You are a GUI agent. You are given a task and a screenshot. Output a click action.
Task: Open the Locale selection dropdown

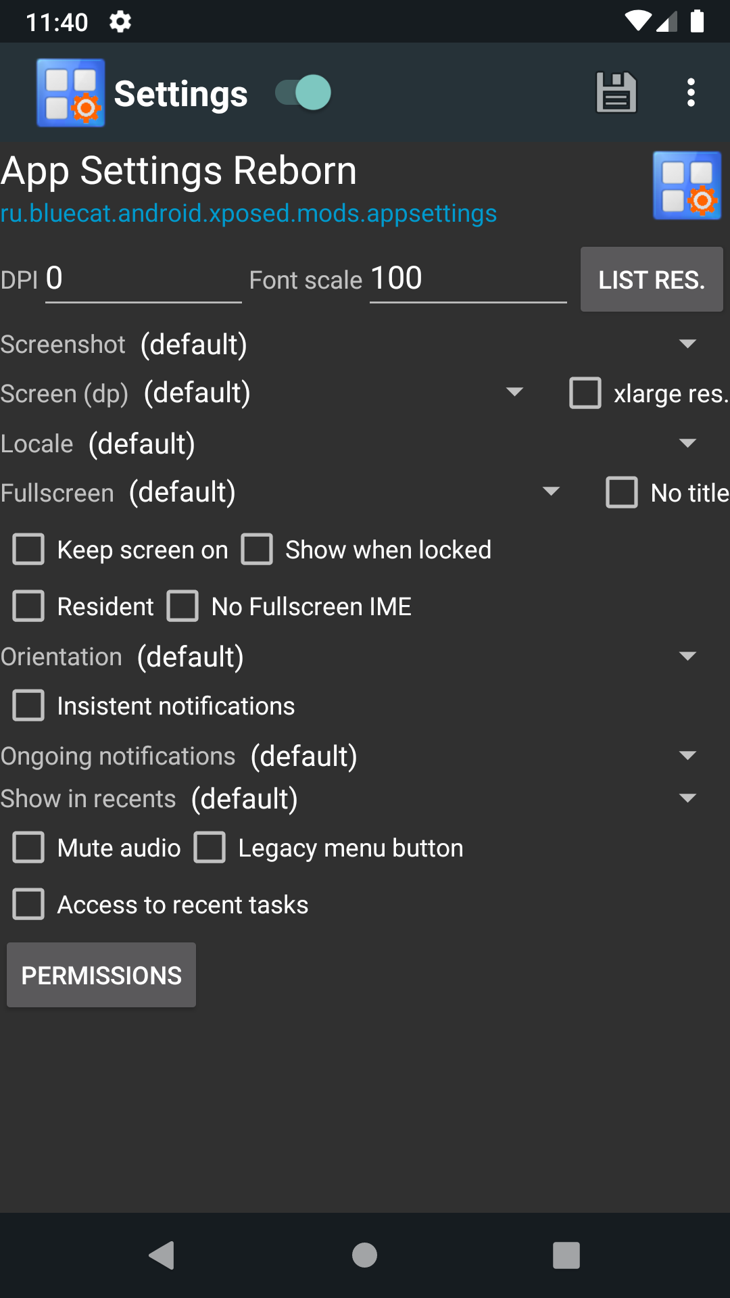(x=687, y=443)
